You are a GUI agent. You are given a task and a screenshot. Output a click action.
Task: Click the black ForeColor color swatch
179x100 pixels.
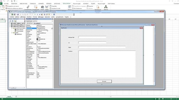coord(37,39)
